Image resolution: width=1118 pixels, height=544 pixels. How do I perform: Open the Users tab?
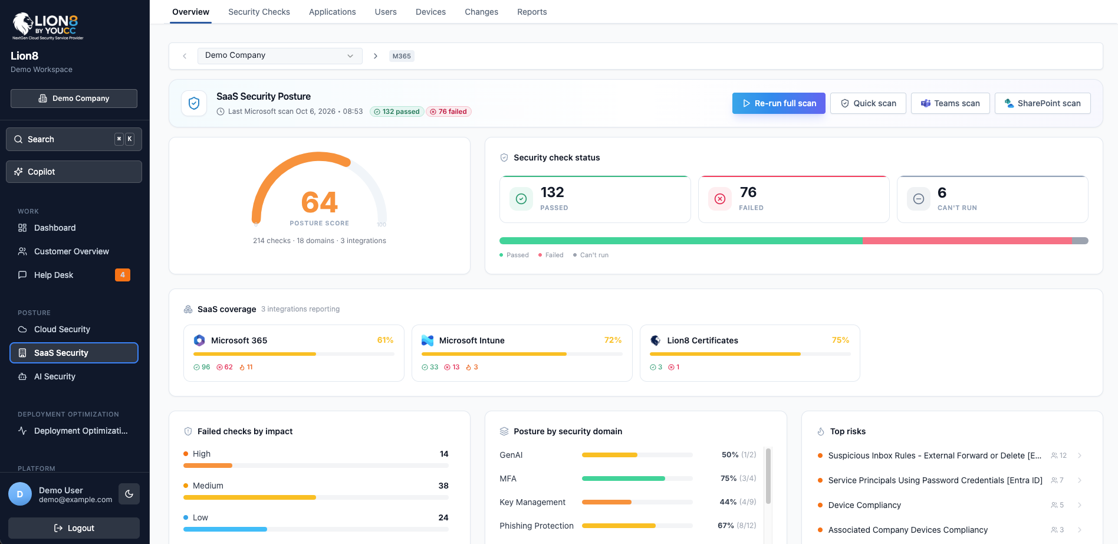(x=386, y=12)
